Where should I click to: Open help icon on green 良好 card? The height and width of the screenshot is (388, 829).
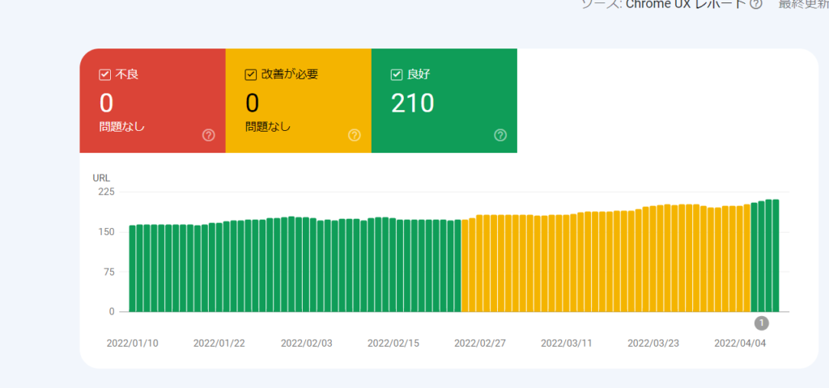tap(500, 136)
